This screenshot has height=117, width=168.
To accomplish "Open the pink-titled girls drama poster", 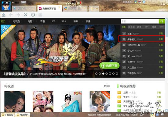I will [x=43, y=101].
